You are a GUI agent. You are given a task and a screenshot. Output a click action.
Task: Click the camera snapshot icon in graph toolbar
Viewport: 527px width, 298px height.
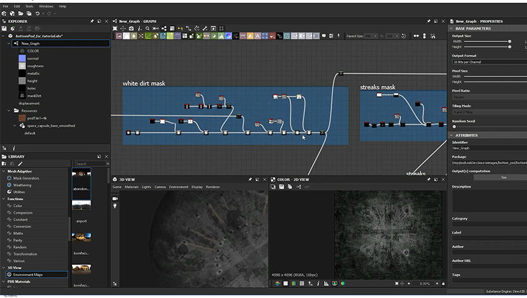click(131, 29)
